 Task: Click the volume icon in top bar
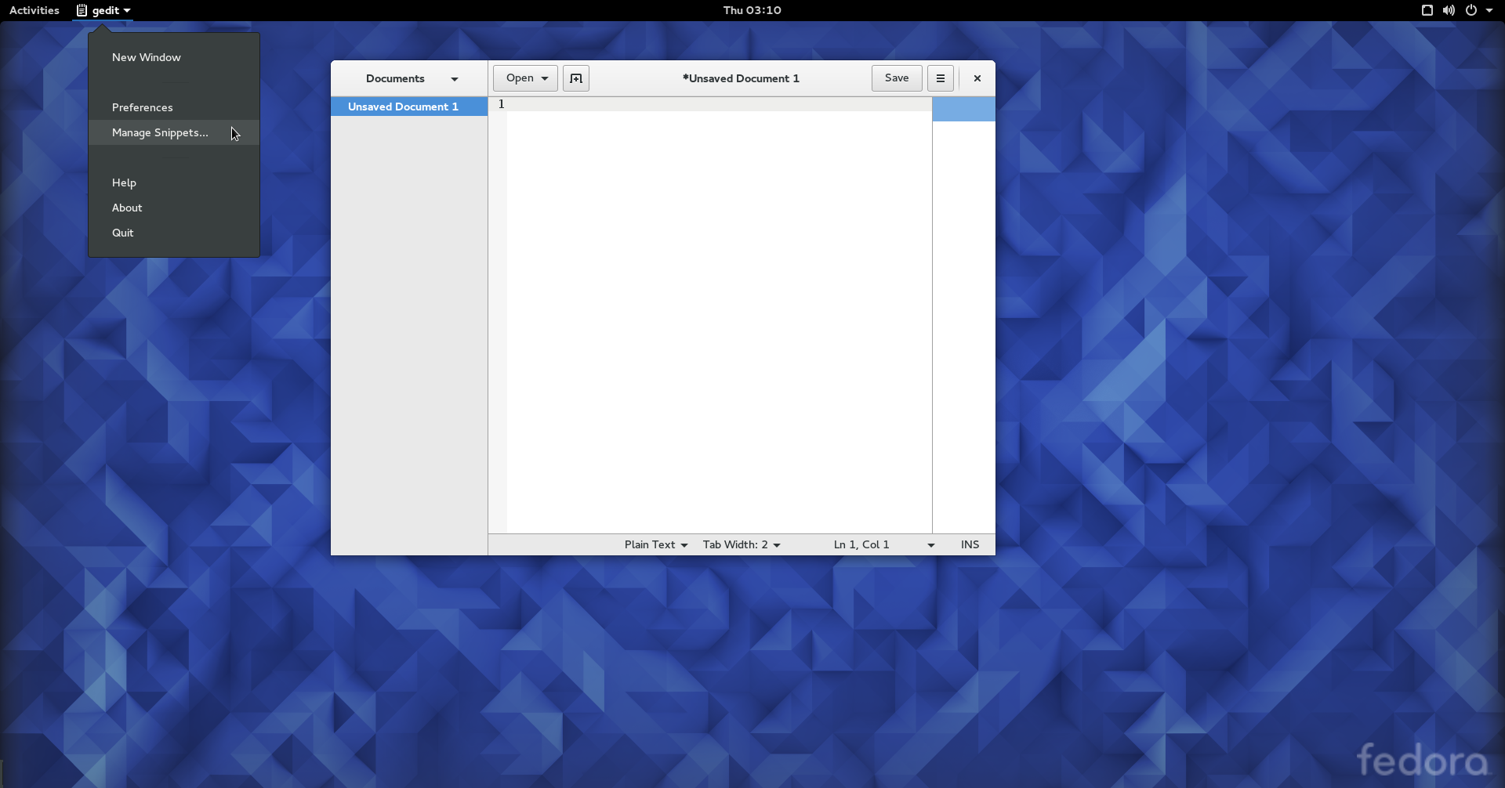click(x=1449, y=10)
